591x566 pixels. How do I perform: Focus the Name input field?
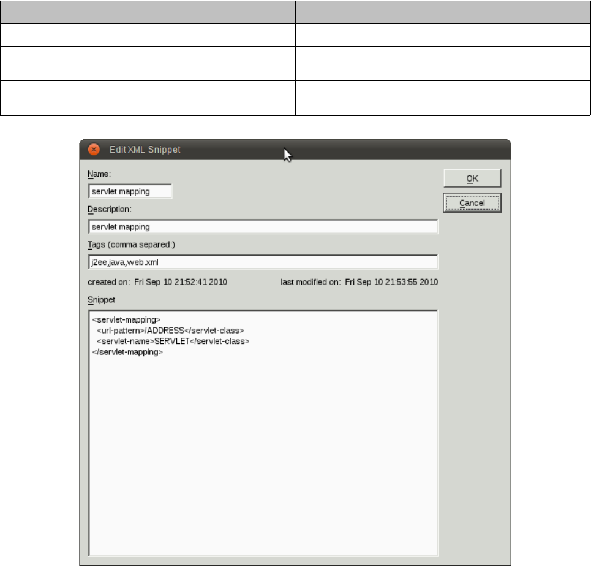[130, 191]
